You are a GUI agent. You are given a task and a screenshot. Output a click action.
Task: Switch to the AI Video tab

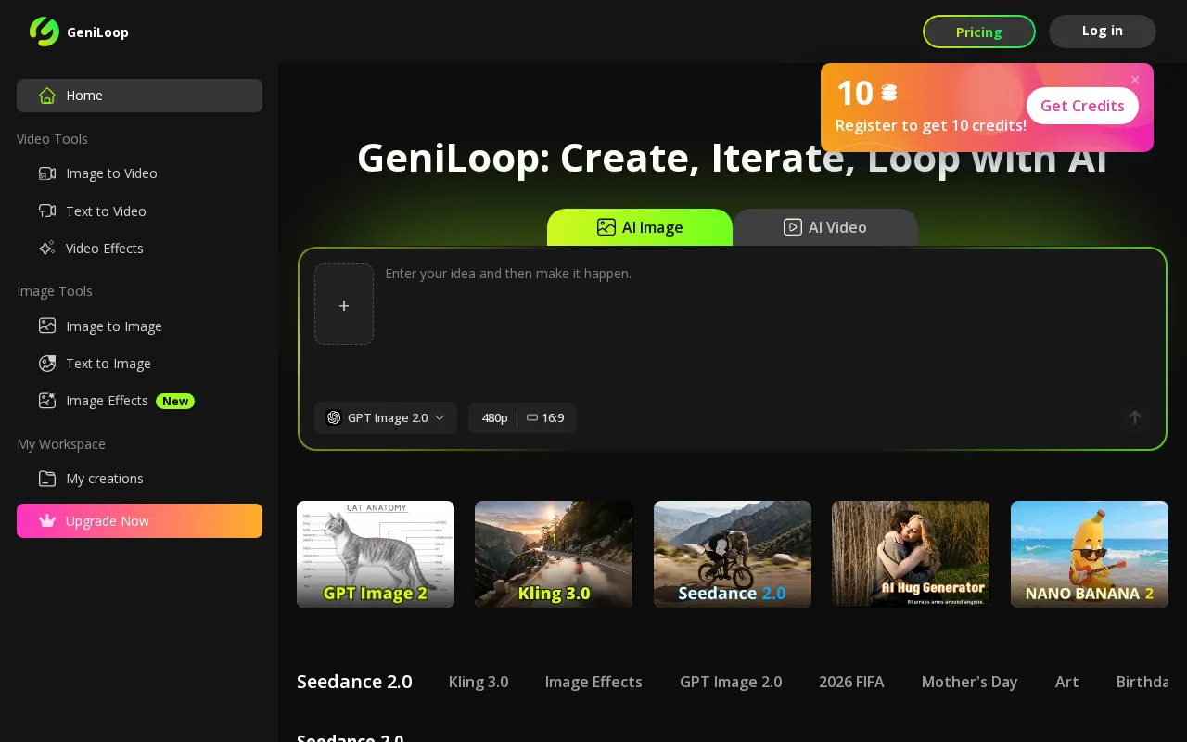pos(825,227)
